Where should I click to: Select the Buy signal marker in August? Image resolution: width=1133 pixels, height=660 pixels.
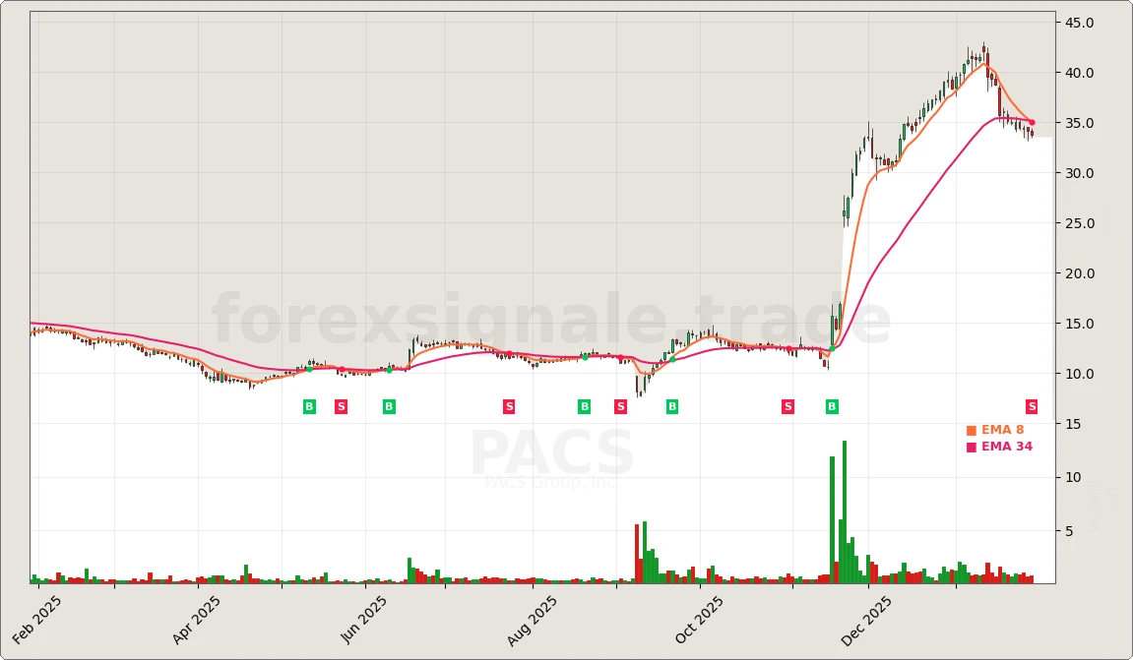[584, 406]
